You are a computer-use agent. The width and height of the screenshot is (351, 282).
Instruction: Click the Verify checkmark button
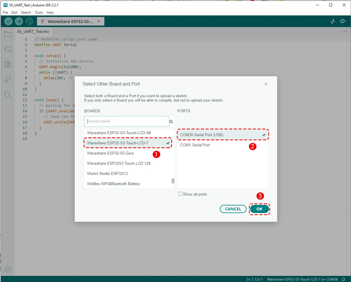tap(8, 21)
